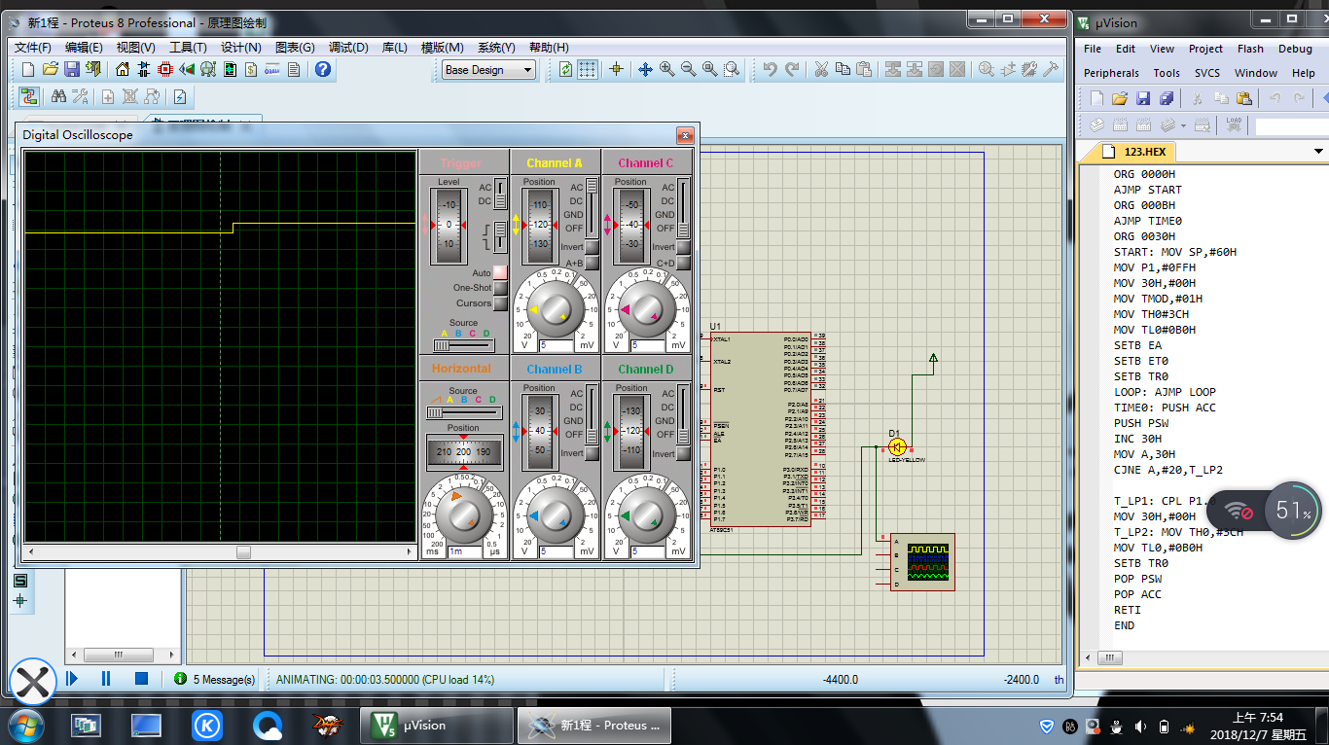1329x745 pixels.
Task: Toggle the grid dots icon
Action: coord(587,69)
